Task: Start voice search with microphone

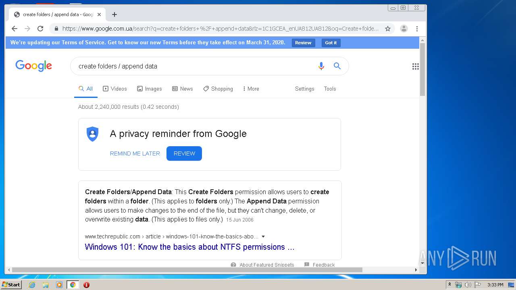Action: click(321, 66)
